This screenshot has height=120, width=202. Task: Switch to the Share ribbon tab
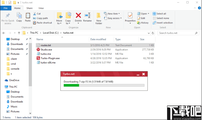coord(29,8)
